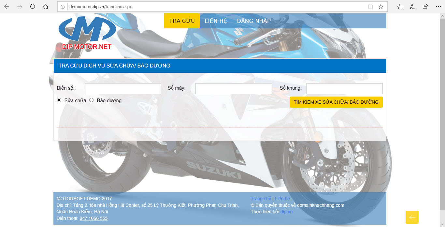The image size is (445, 227).
Task: Follow the Liên hệ footer link
Action: (x=282, y=199)
